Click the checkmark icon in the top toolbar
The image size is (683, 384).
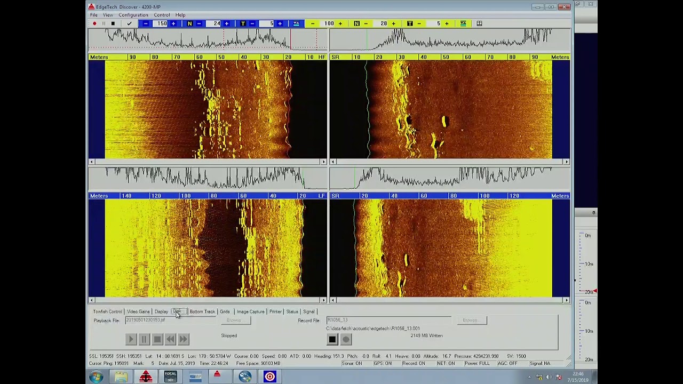pos(129,23)
